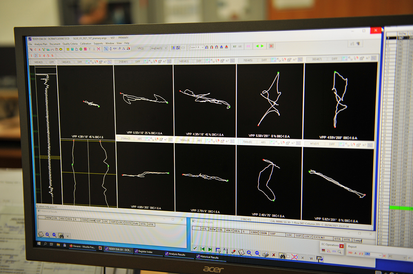This screenshot has width=413, height=274.
Task: Click the 140Abs(4) channel selector
Action: tap(184, 140)
